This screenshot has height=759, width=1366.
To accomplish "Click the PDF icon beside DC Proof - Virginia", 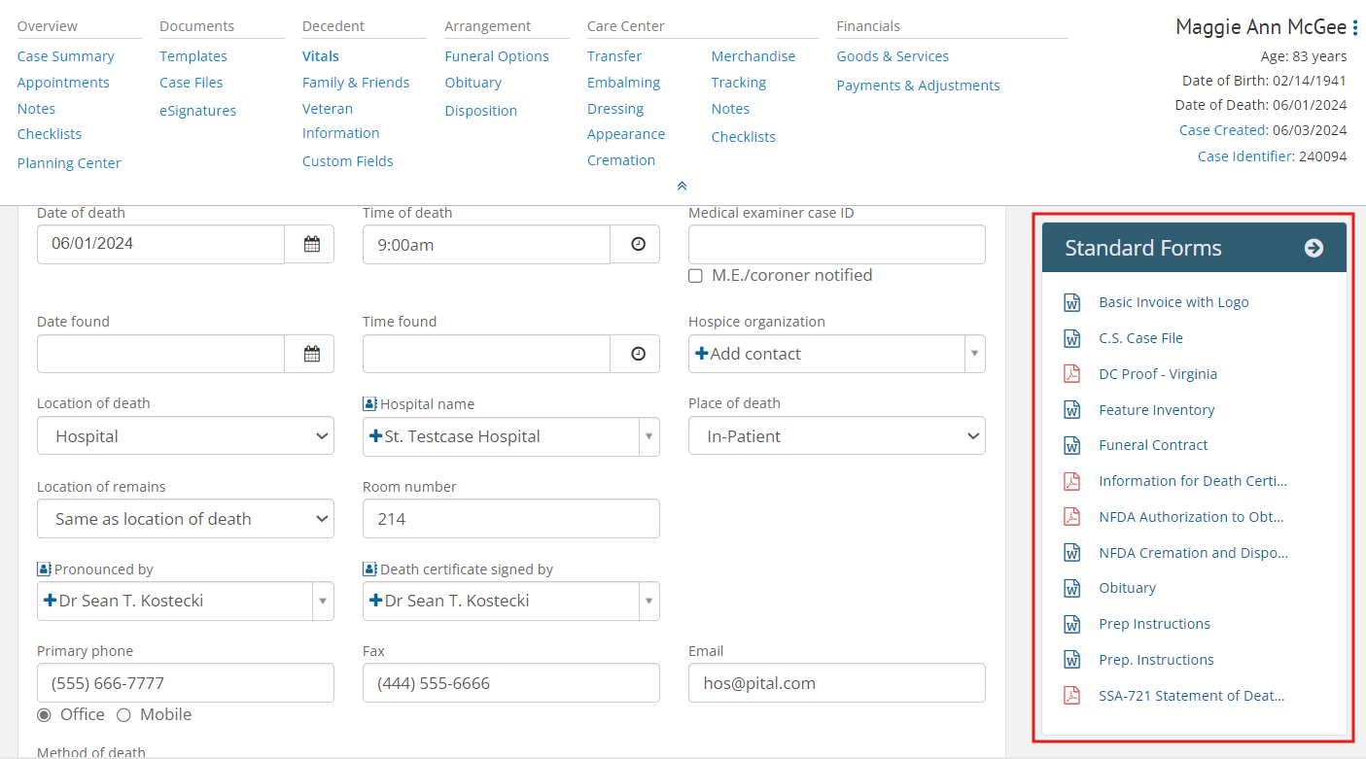I will 1071,373.
